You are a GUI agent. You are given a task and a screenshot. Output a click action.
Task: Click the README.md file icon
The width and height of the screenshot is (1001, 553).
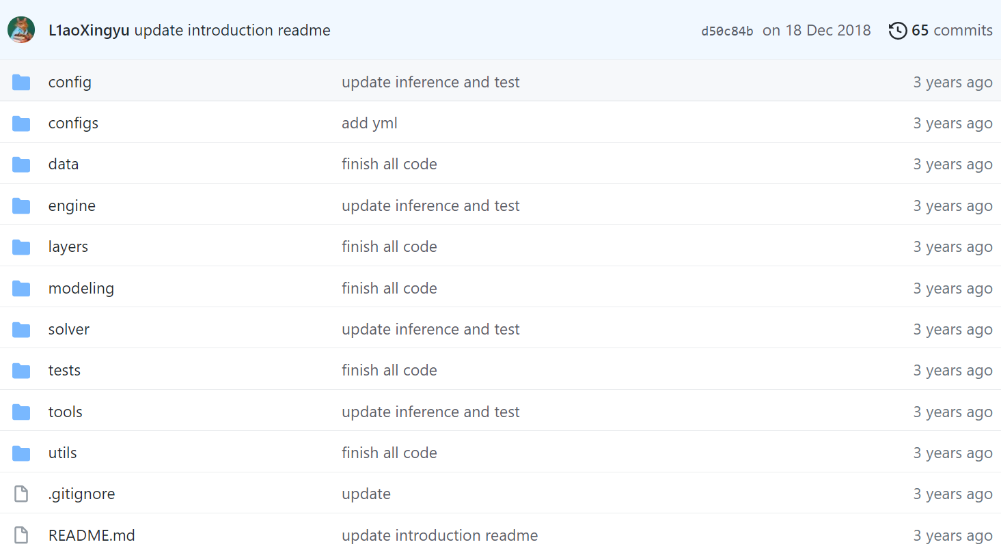[x=21, y=535]
